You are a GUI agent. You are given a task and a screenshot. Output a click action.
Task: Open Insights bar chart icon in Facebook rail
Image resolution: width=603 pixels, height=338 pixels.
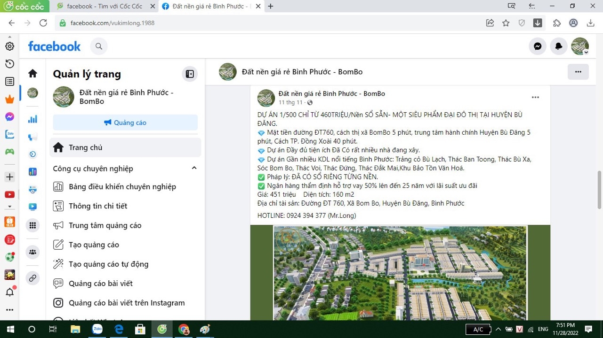tap(32, 119)
